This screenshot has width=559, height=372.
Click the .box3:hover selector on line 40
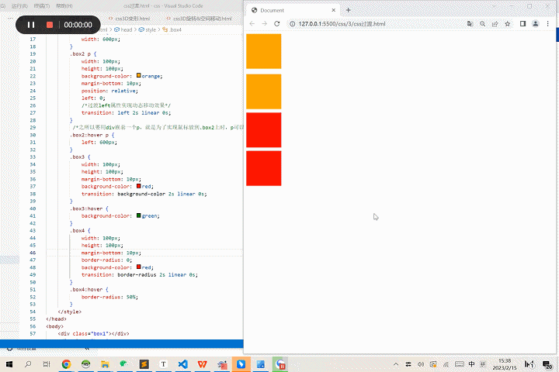click(x=87, y=208)
